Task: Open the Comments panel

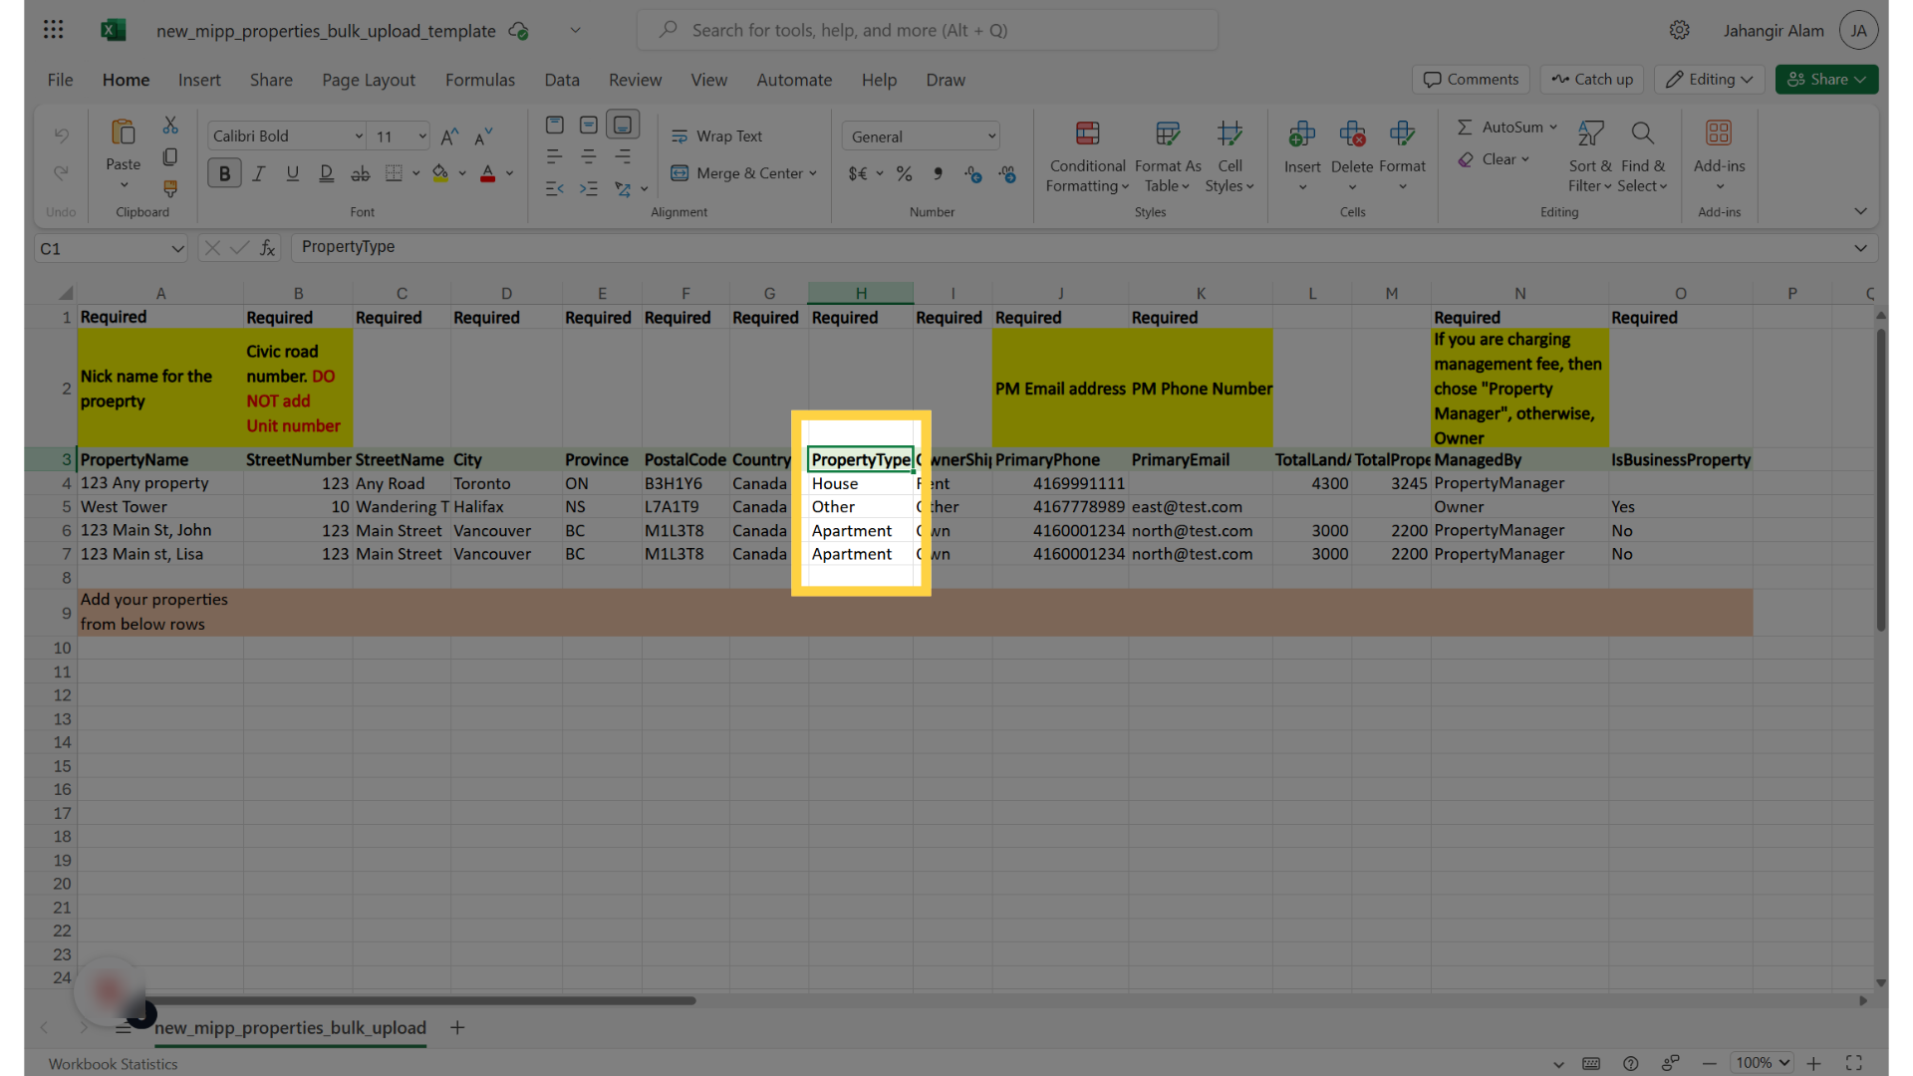Action: [1471, 79]
